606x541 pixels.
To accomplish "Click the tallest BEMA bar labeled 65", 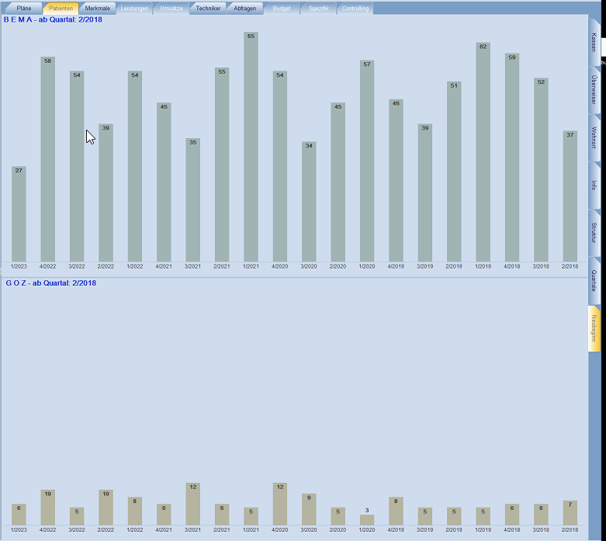I will 251,147.
